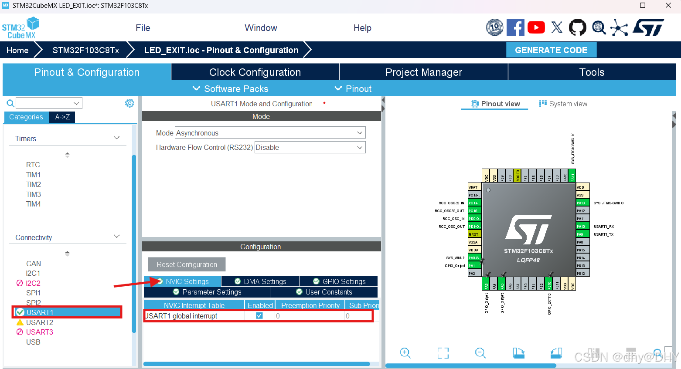The image size is (681, 369).
Task: Open the peripheral search combo box arrow
Action: [x=76, y=103]
